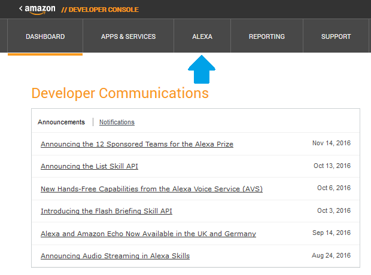Switch to the Notifications tab
Viewport: 371px width, 275px height.
[117, 122]
